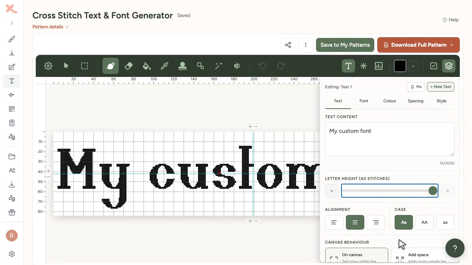
Task: Toggle the text tool panel button
Action: 348,66
